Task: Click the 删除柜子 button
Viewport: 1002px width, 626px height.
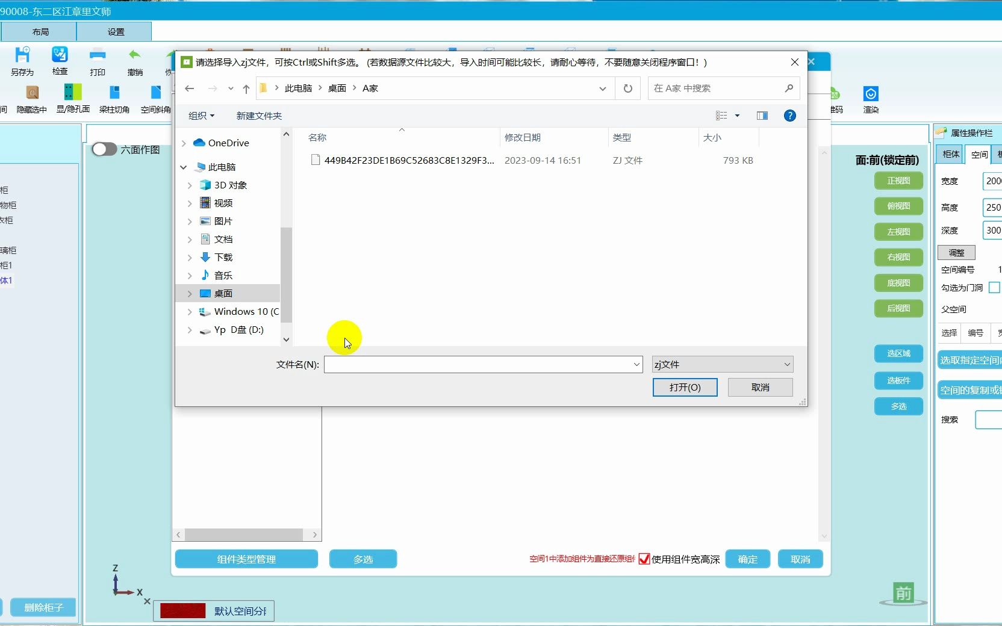Action: (x=43, y=607)
